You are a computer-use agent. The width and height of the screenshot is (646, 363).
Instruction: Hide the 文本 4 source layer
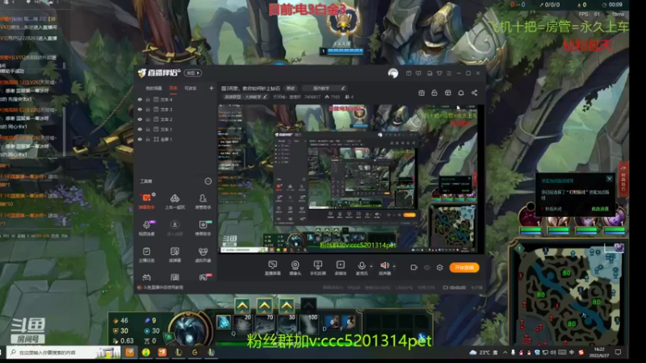(140, 99)
